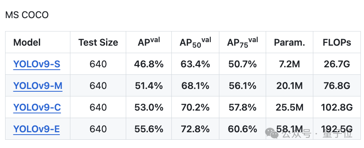Click the Test Size column header
The width and height of the screenshot is (364, 148).
coord(98,43)
